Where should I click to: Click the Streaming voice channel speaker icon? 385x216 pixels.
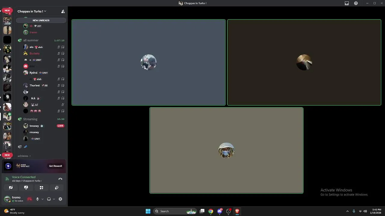[x=20, y=119]
